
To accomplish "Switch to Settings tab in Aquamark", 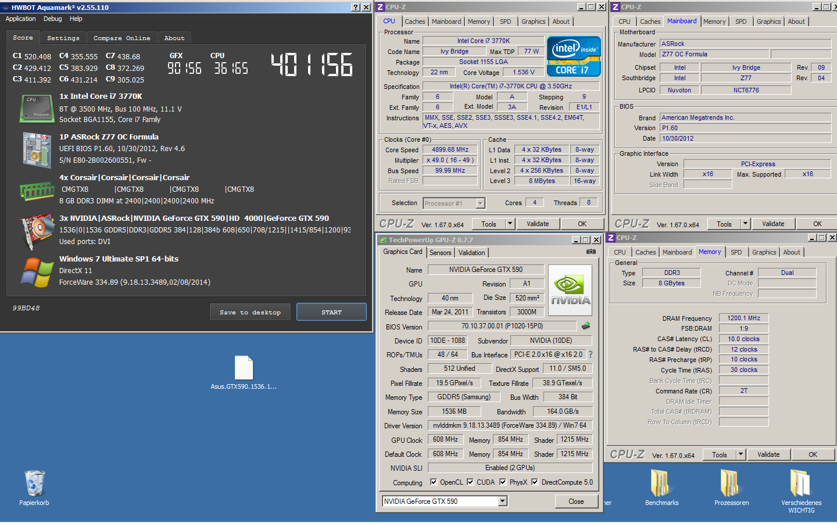I will pos(63,38).
